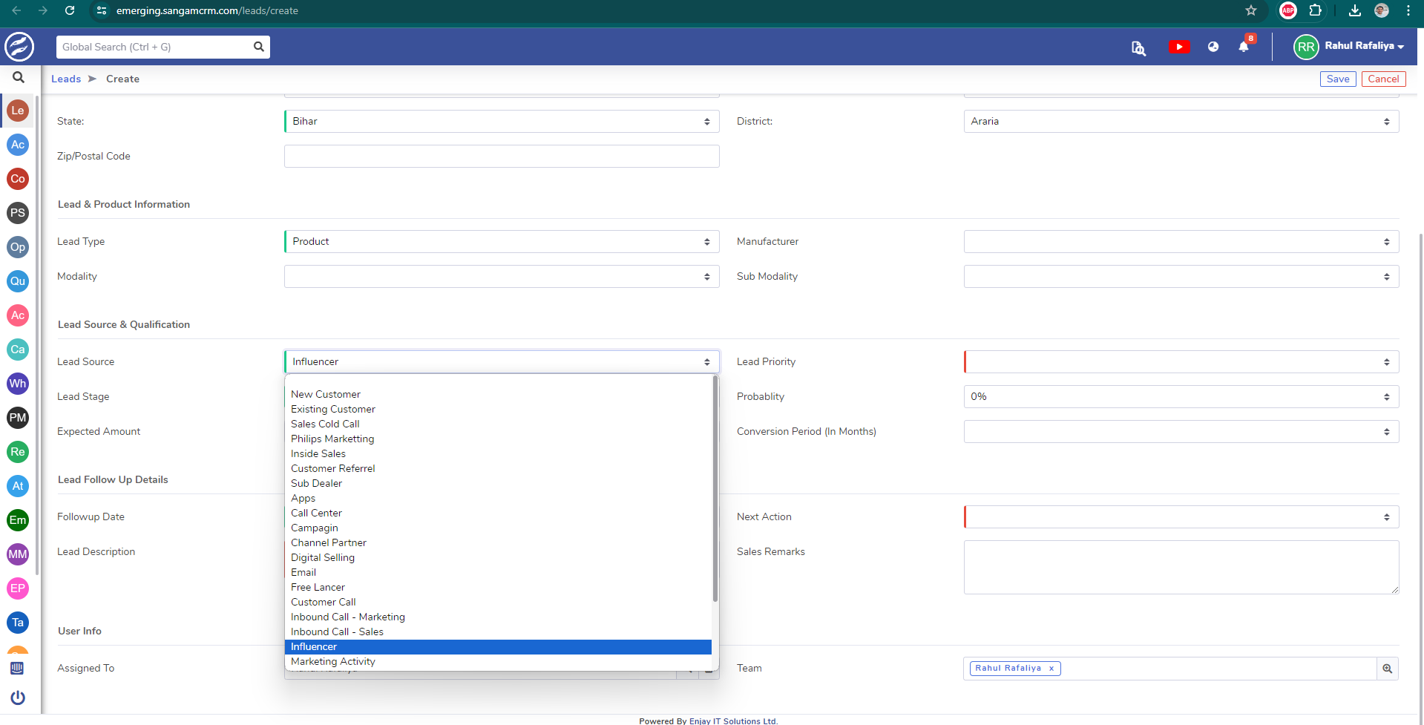Open the notifications bell icon
The image size is (1424, 725).
[1244, 47]
